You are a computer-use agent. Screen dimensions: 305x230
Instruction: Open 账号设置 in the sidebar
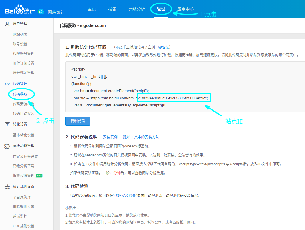pyautogui.click(x=20, y=44)
